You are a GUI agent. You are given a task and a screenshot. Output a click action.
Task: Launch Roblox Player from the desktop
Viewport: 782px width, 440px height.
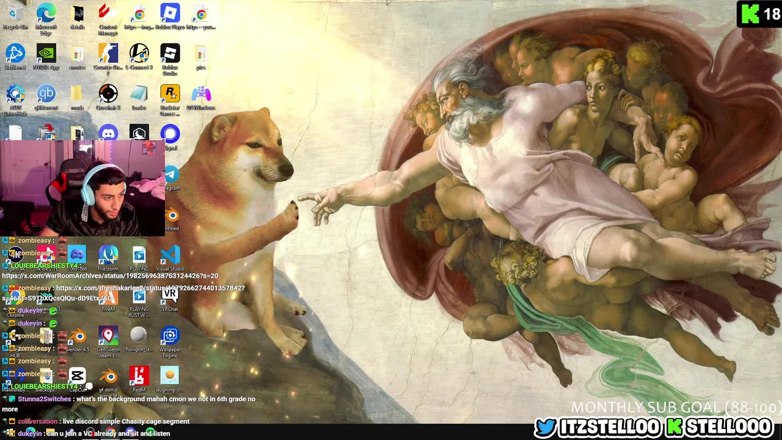click(x=170, y=16)
